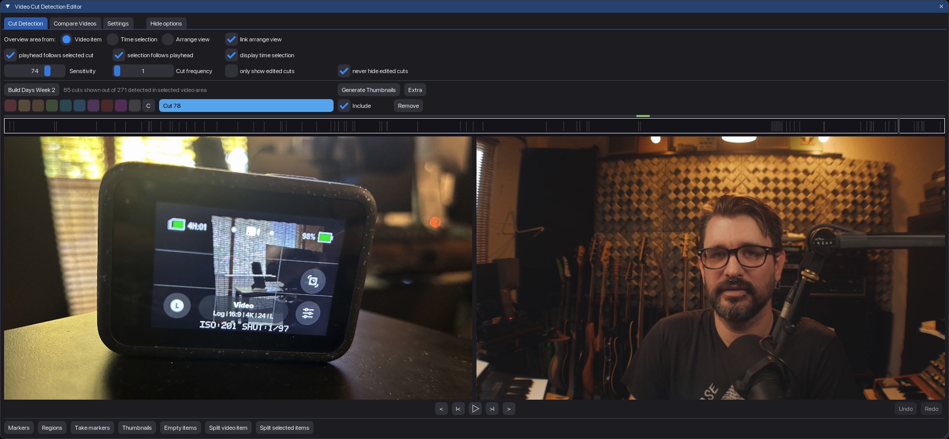Enable only show edited cuts
Screen dimensions: 949x439
[x=231, y=71]
